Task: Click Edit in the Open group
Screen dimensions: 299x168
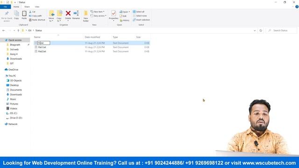Action: click(x=123, y=16)
